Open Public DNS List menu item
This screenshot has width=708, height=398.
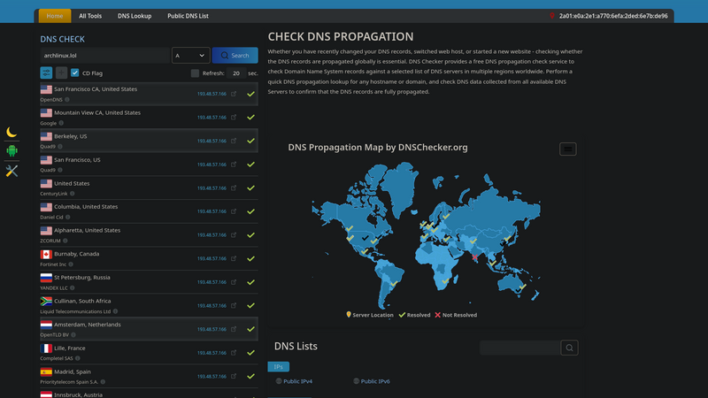(188, 16)
